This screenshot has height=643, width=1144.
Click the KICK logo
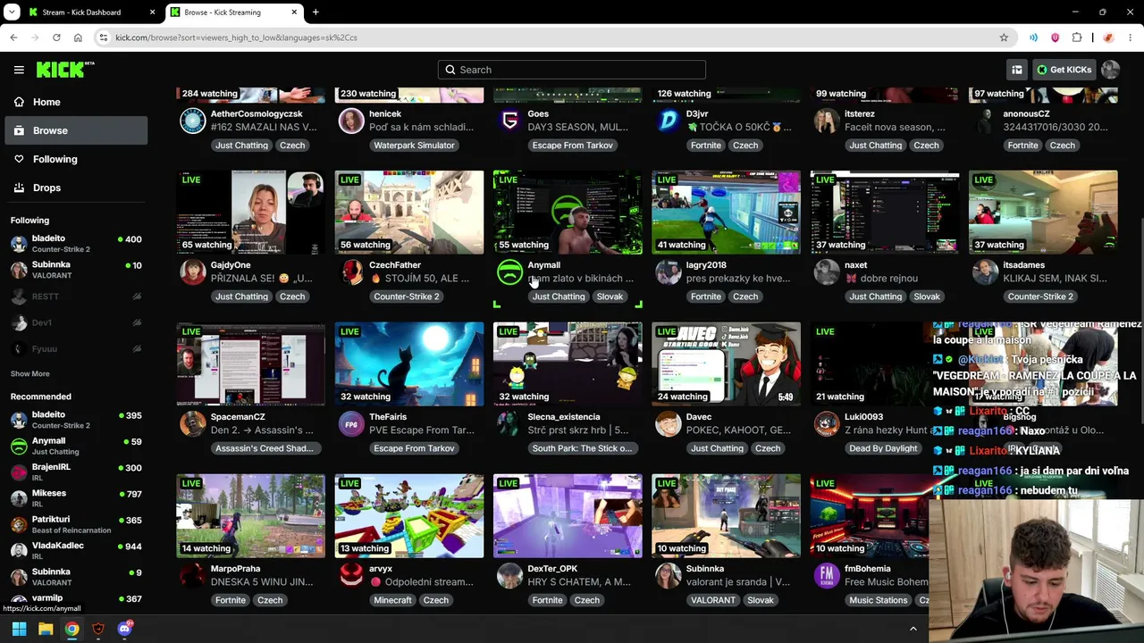pyautogui.click(x=64, y=70)
